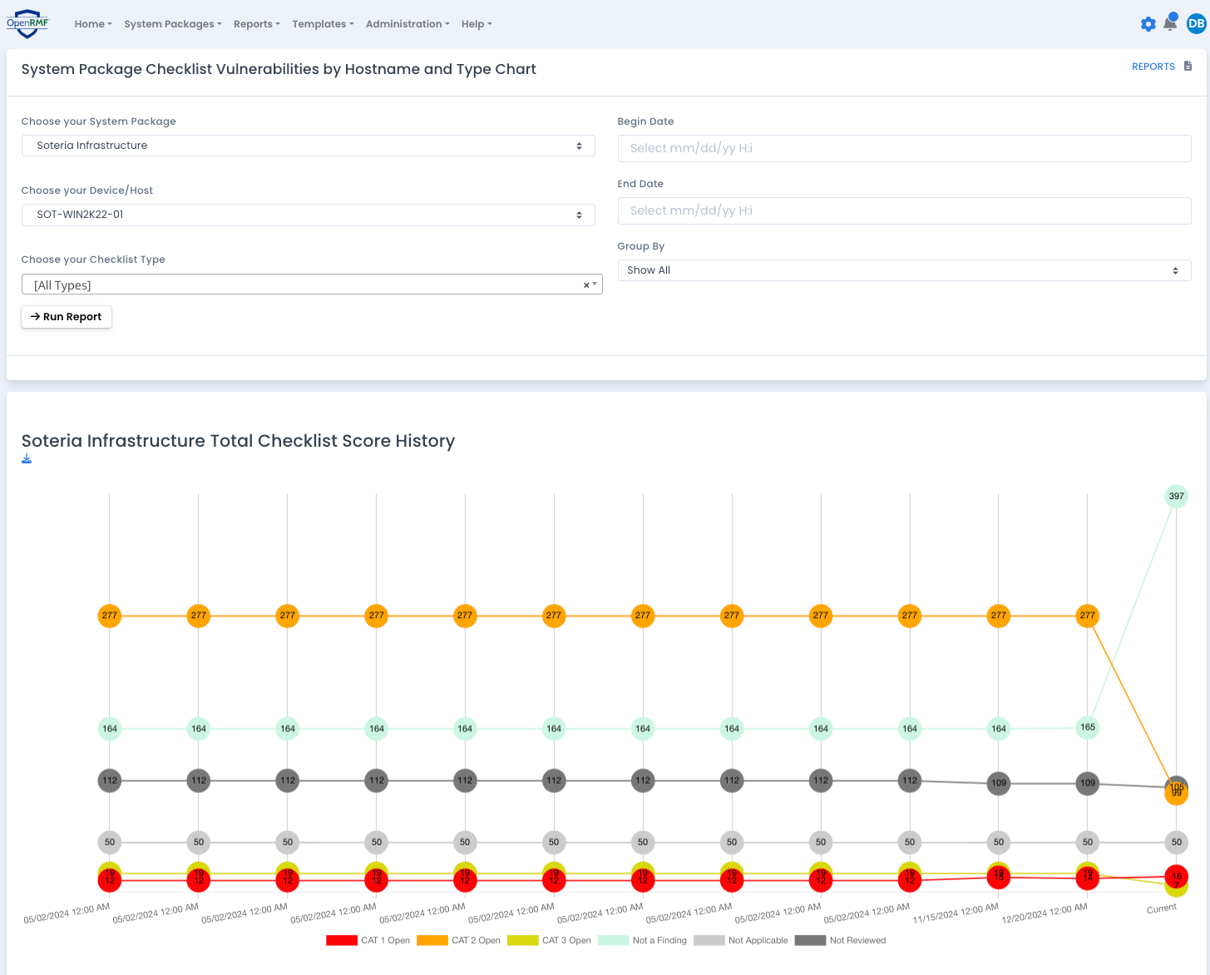This screenshot has width=1210, height=975.
Task: Open the Reports menu
Action: click(x=257, y=24)
